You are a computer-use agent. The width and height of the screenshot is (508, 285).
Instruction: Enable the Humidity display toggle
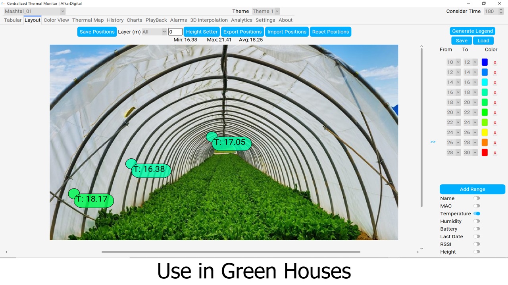tap(477, 221)
